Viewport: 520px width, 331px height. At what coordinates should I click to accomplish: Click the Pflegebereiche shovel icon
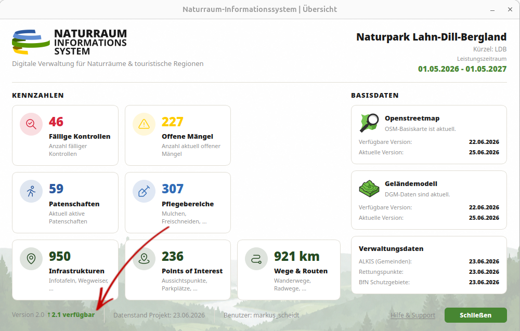(144, 191)
